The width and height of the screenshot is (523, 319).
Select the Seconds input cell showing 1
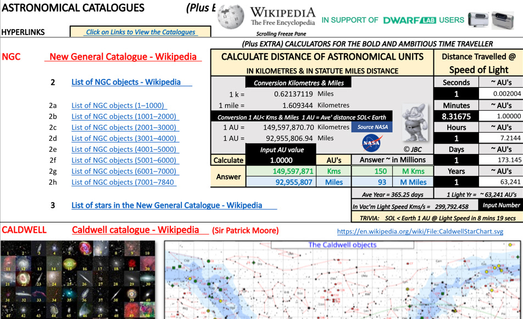(x=456, y=94)
